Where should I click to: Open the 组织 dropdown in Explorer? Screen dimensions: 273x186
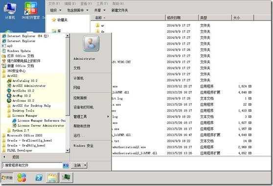(56, 10)
